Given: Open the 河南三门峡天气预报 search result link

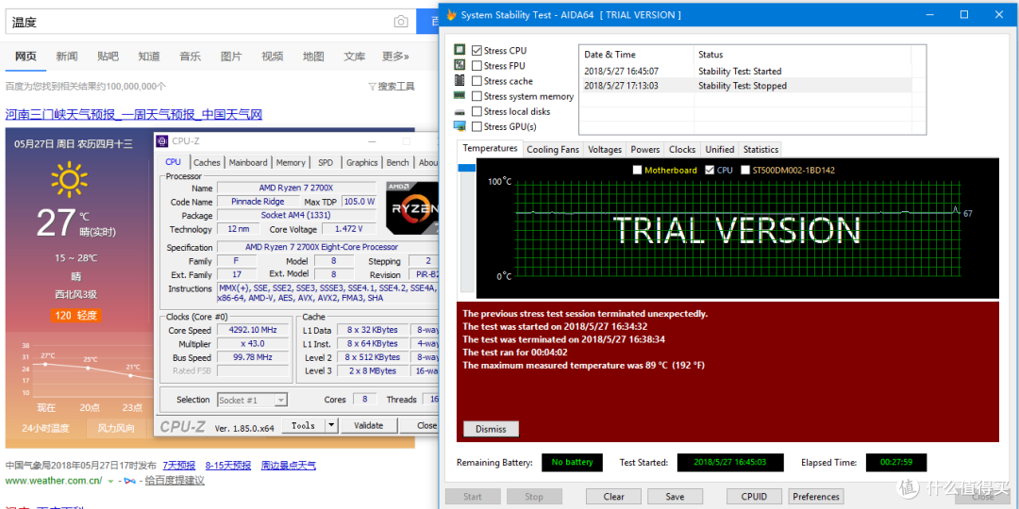Looking at the screenshot, I should coord(134,115).
